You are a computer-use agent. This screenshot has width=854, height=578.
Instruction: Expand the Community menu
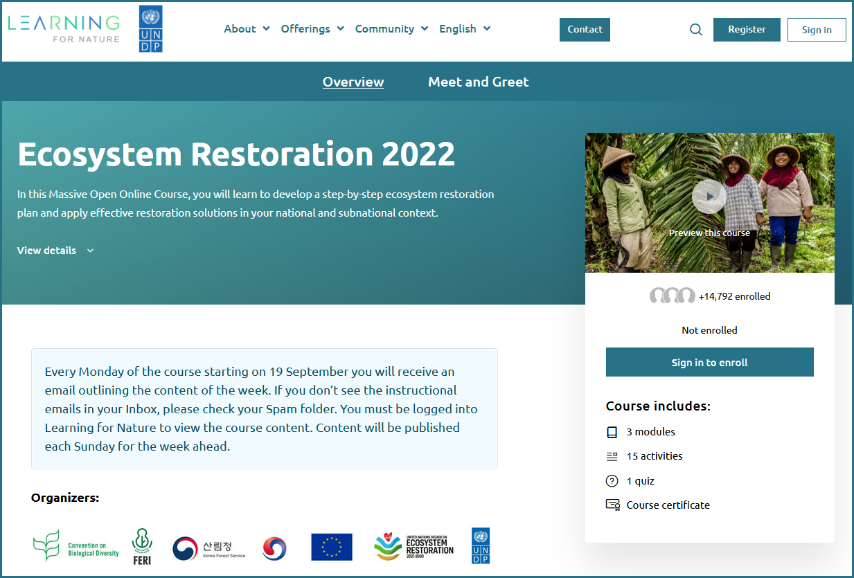tap(391, 29)
